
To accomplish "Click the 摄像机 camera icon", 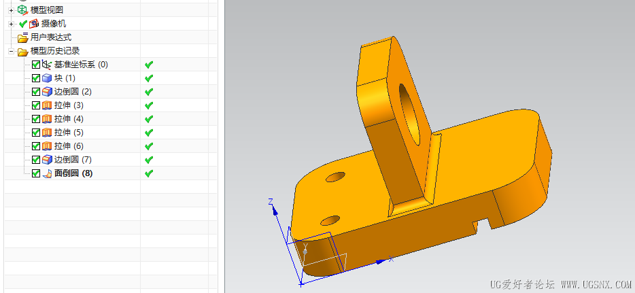I will pyautogui.click(x=34, y=24).
